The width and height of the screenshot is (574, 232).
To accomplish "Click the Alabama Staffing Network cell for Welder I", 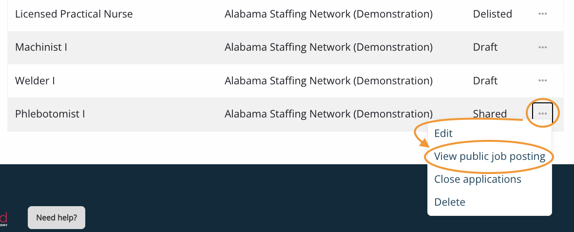I will pyautogui.click(x=328, y=80).
